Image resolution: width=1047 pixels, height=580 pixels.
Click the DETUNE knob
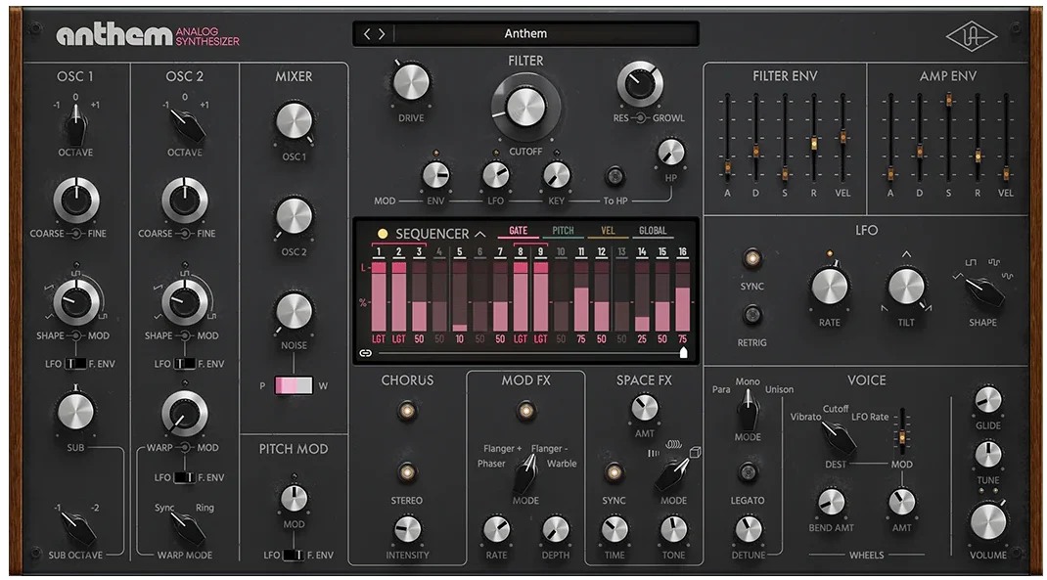748,529
